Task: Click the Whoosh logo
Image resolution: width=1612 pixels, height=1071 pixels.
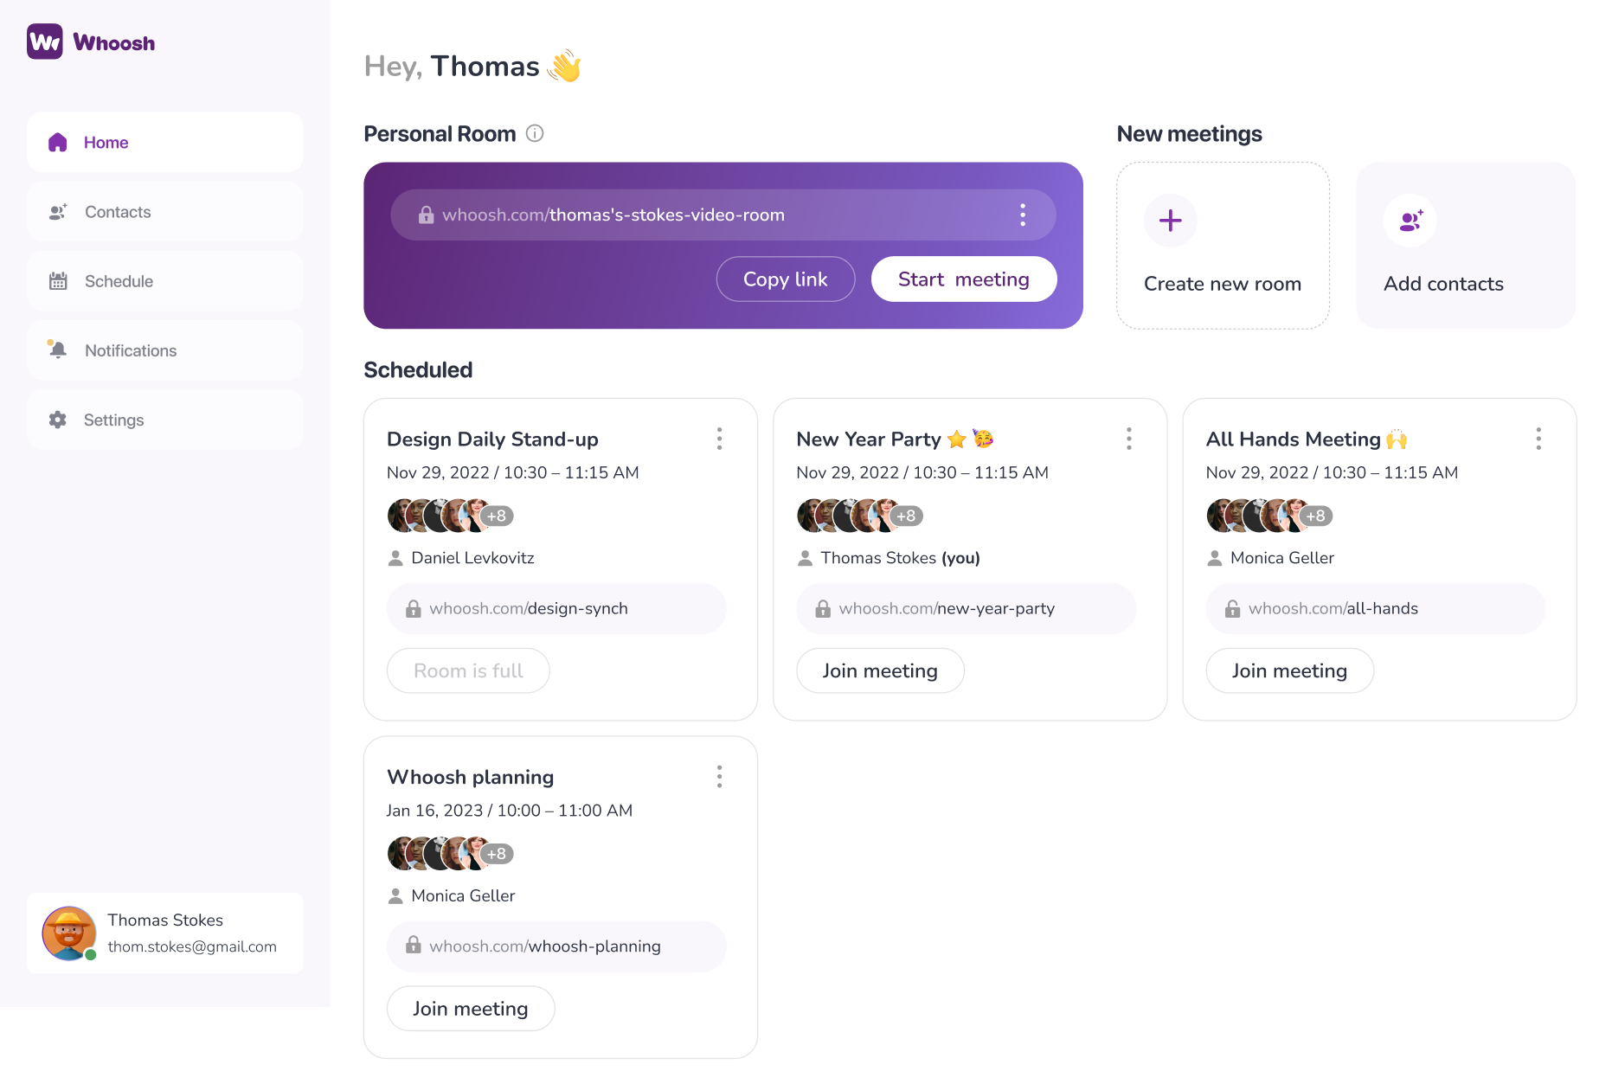Action: pos(91,42)
